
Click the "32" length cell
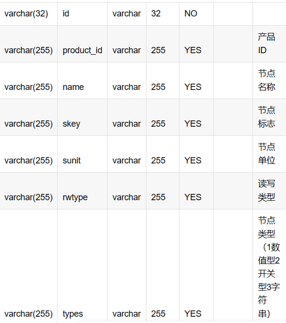[162, 14]
